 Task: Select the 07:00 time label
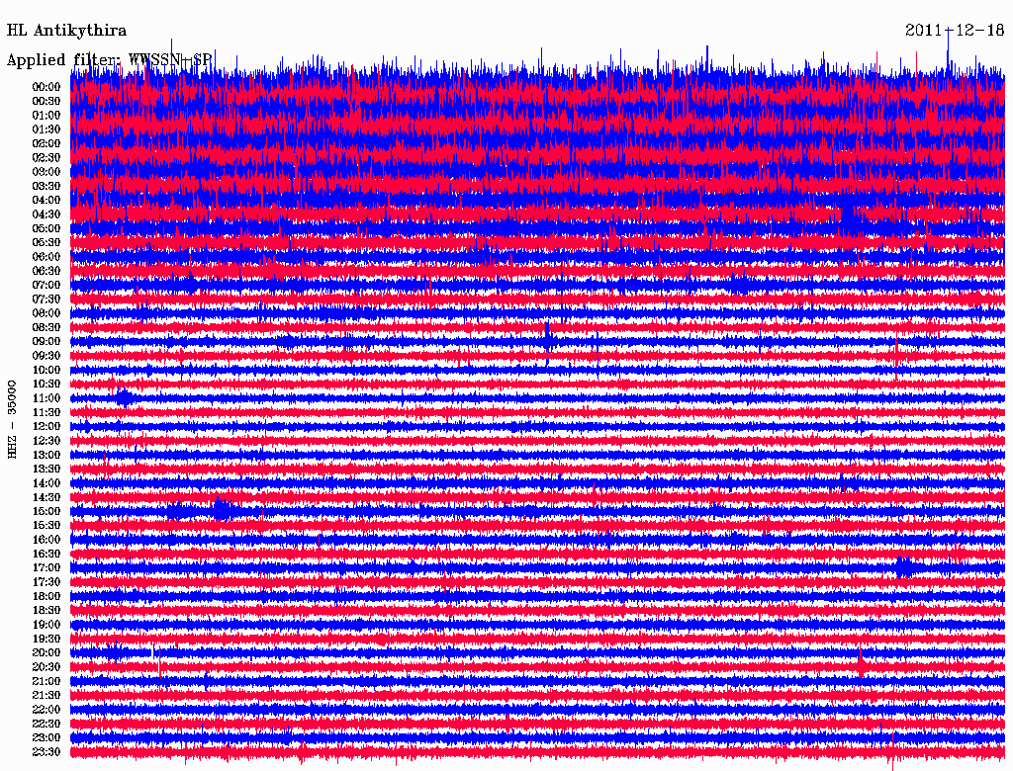(x=46, y=286)
